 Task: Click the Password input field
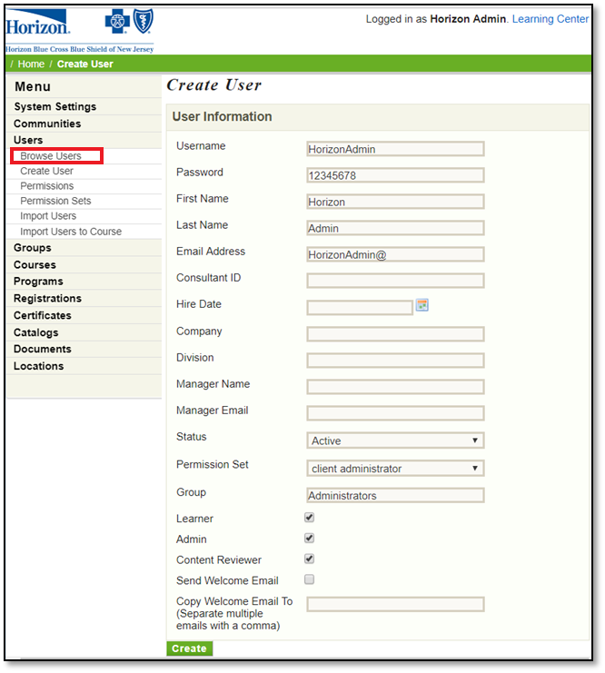click(395, 175)
